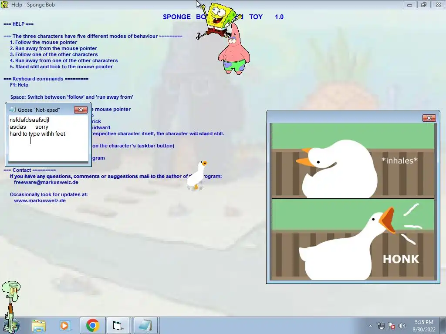Screen dimensions: 446x334
Task: Click "hard to type withh feet" line
Action: pyautogui.click(x=37, y=134)
